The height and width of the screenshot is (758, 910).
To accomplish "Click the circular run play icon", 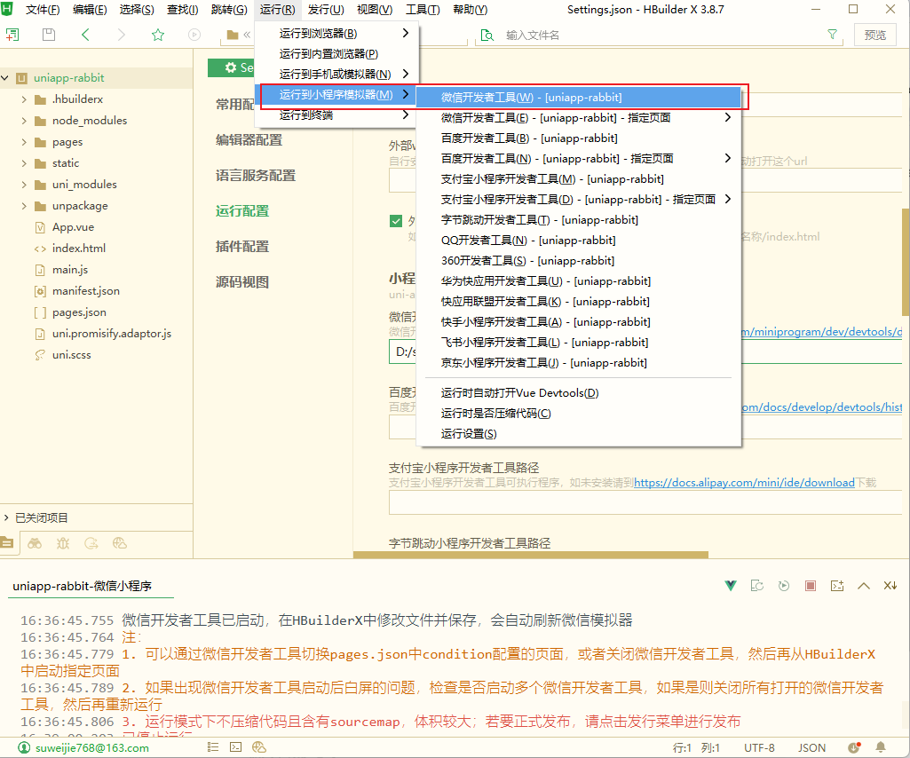I will [x=194, y=35].
